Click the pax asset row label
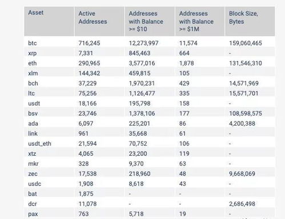Image resolution: width=285 pixels, height=219 pixels. [33, 214]
